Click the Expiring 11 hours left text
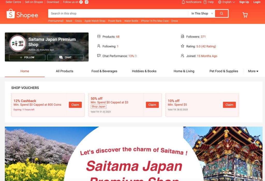265x181 pixels. click(x=24, y=110)
